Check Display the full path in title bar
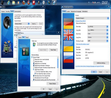The image size is (111, 98). pyautogui.click(x=34, y=68)
